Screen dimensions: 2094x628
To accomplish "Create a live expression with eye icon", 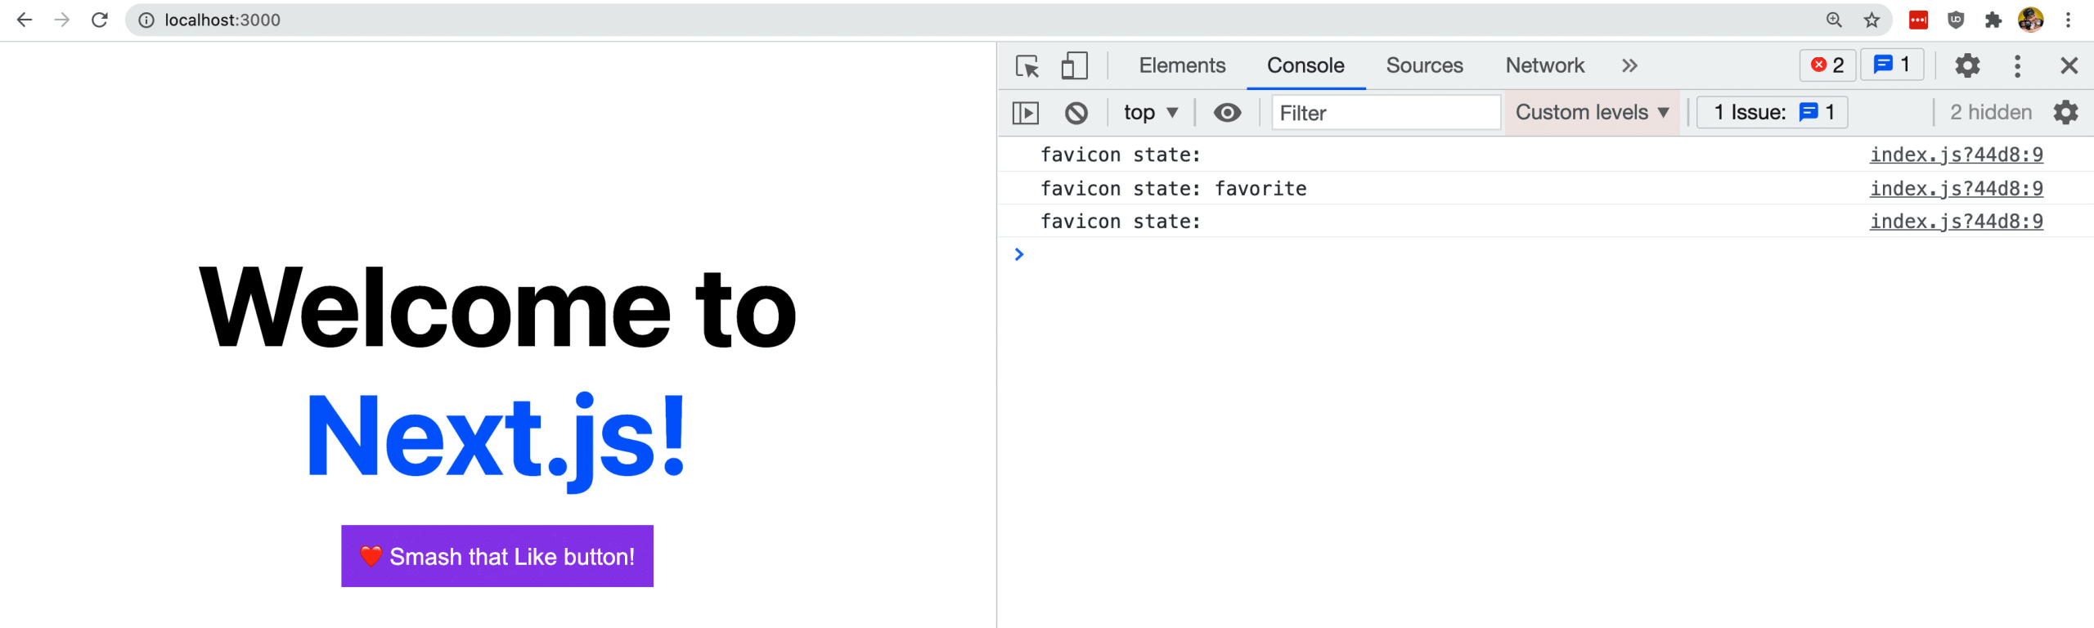I will [x=1227, y=113].
